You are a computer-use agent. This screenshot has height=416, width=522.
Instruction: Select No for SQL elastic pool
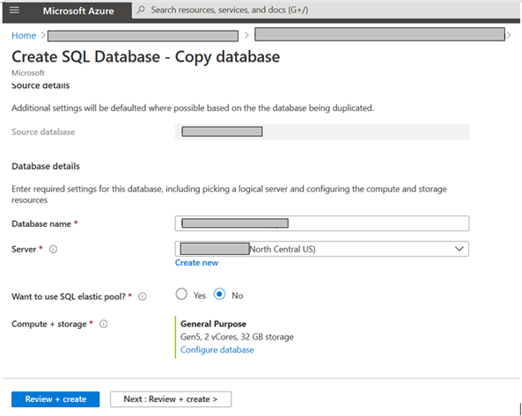click(219, 295)
